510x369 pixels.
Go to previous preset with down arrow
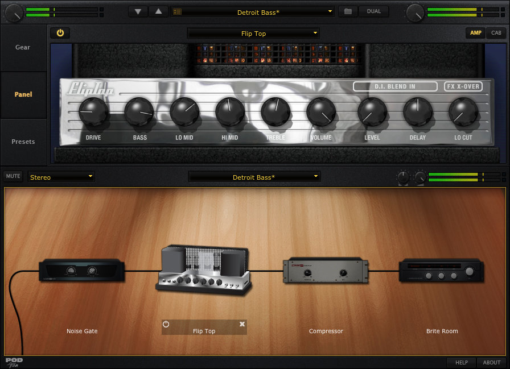[138, 12]
